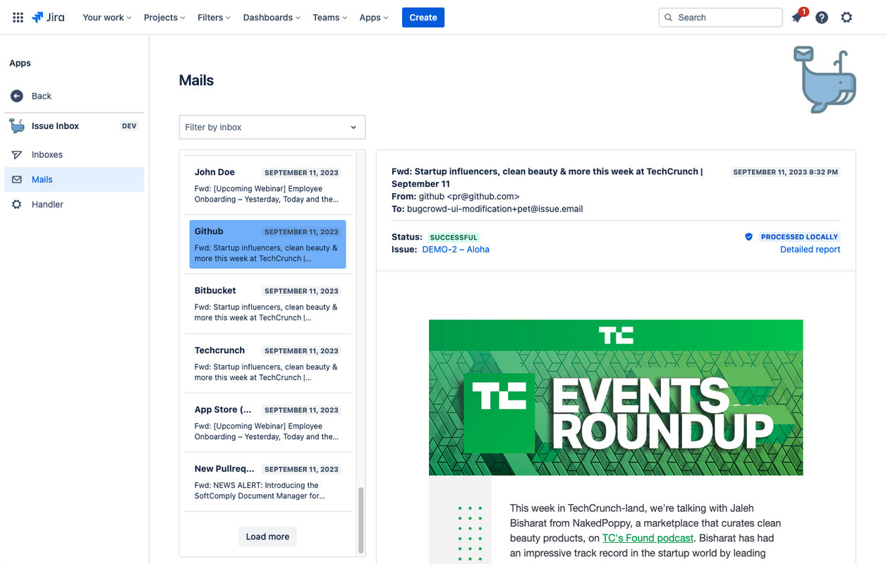Expand the Your work menu
Screen dimensions: 886x564
(x=107, y=18)
